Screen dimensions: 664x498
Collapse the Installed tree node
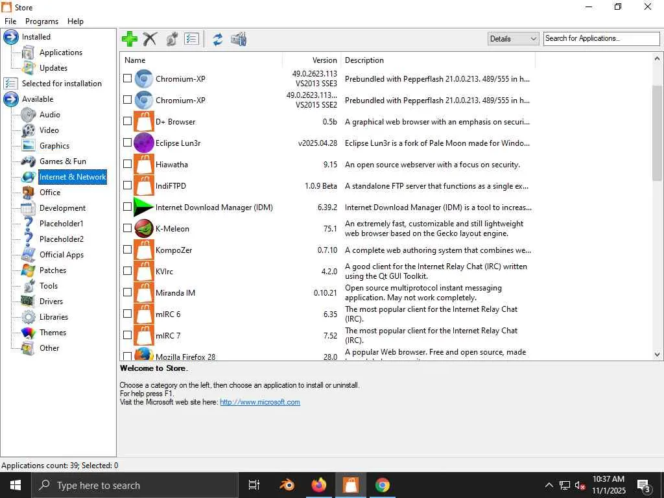[11, 37]
